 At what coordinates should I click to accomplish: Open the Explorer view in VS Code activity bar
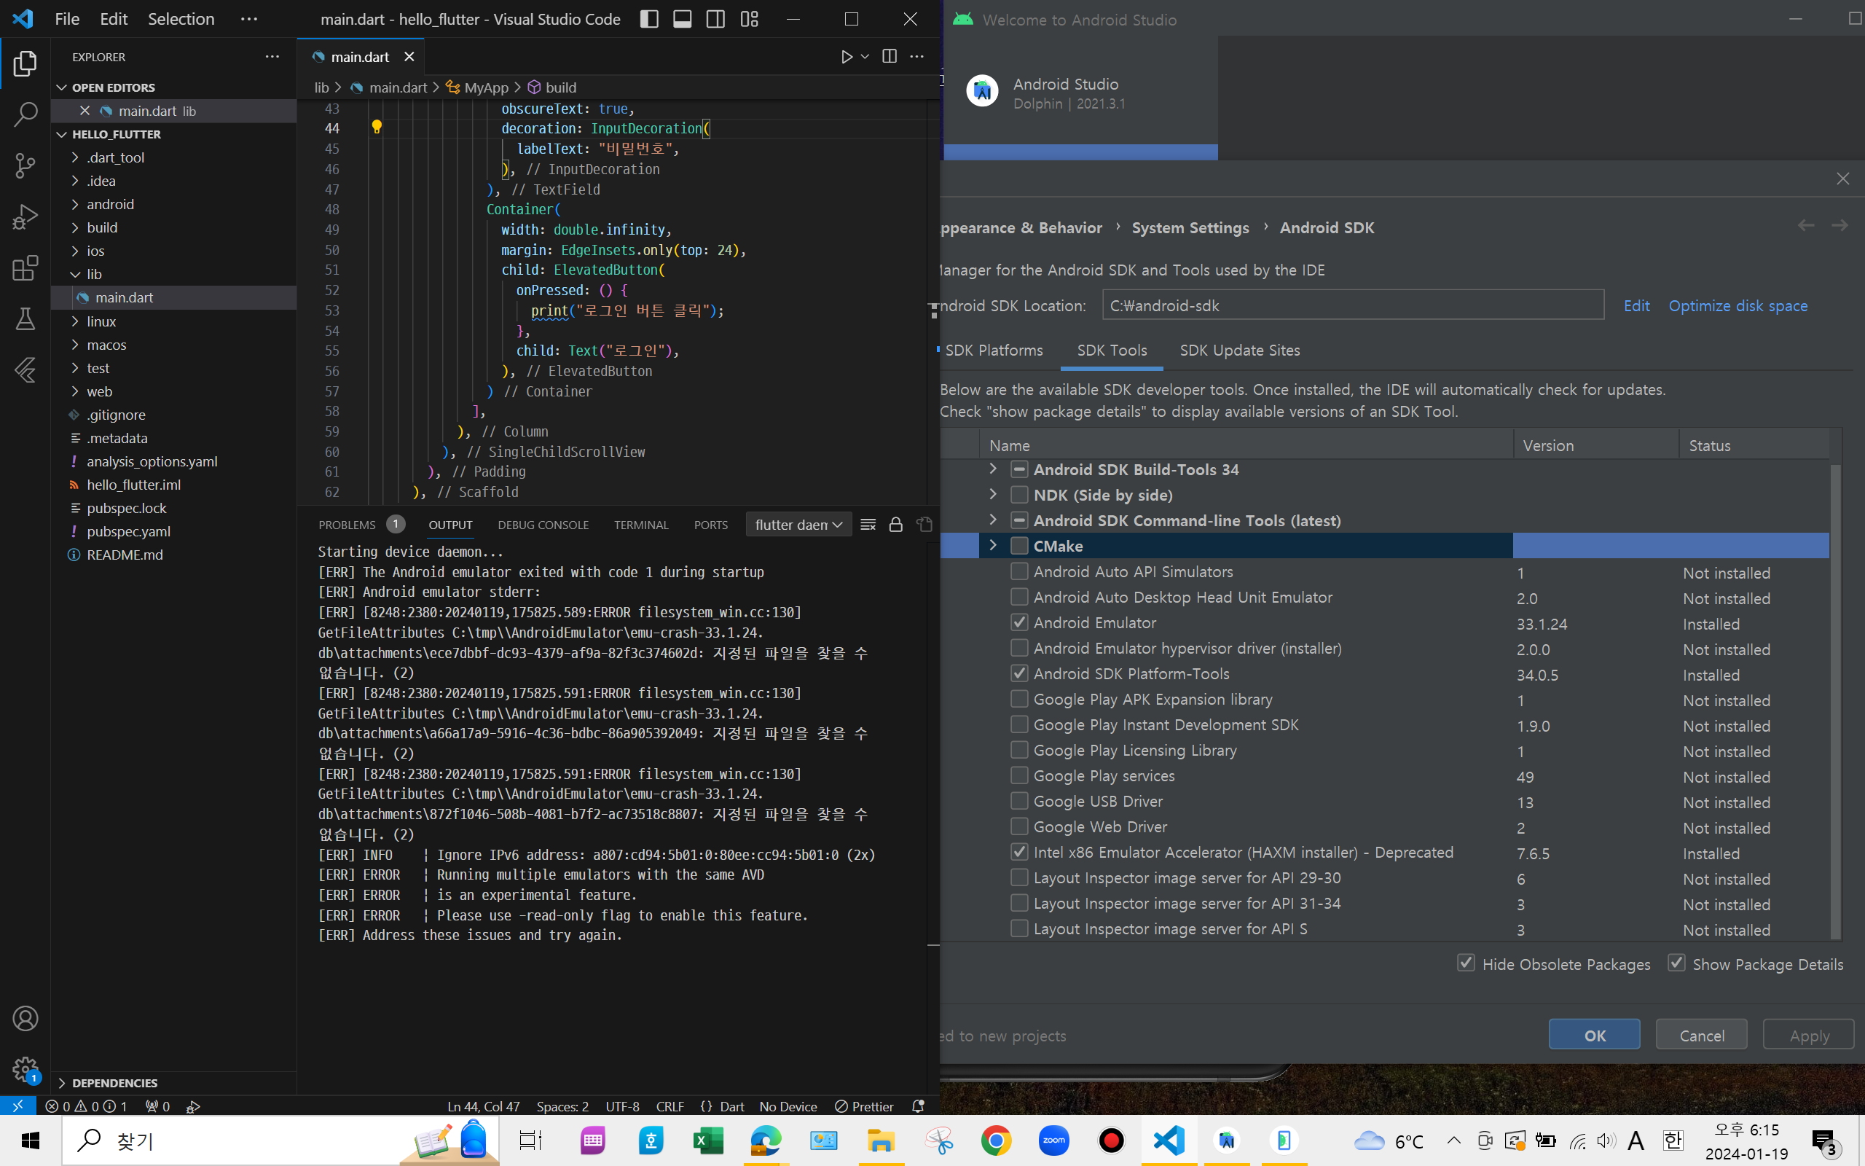coord(25,64)
